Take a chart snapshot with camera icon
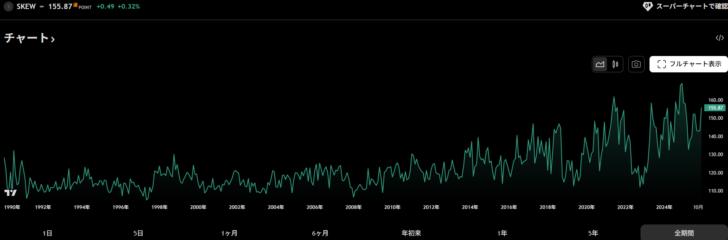 636,64
